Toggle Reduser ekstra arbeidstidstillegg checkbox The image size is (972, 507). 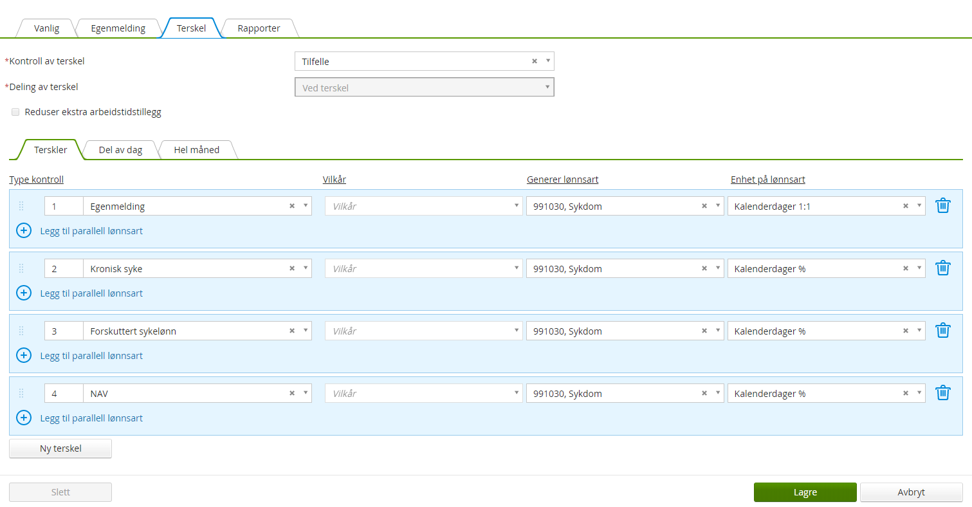click(x=15, y=112)
